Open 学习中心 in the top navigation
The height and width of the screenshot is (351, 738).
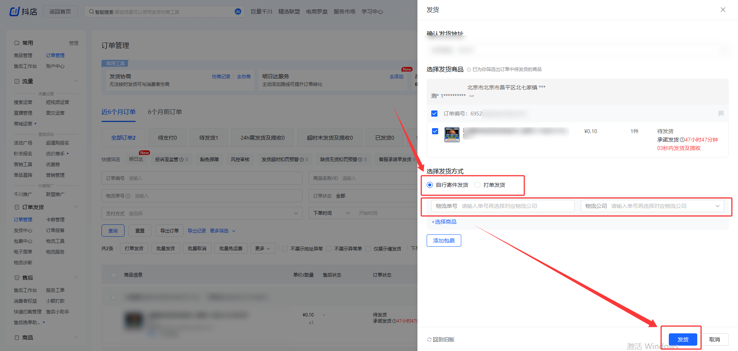coord(372,12)
